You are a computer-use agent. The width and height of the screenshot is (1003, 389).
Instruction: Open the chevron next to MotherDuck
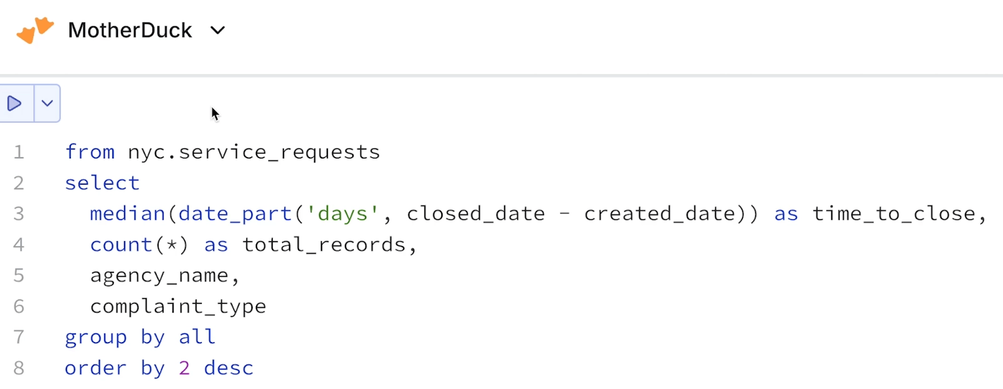(217, 30)
